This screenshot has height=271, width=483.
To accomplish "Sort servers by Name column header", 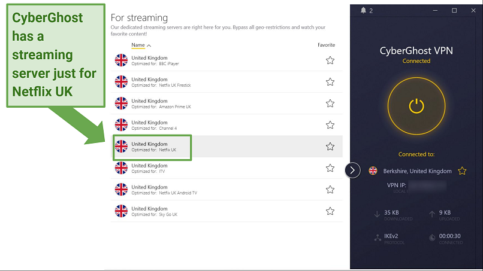I will (141, 45).
